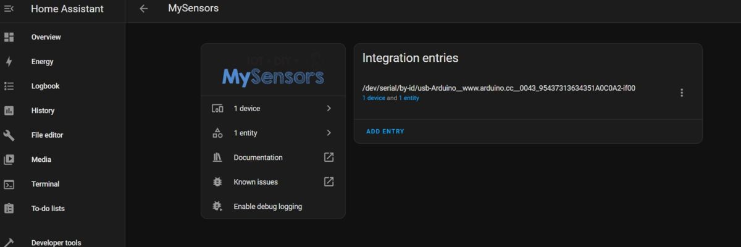Go back with the arrow icon

[144, 9]
